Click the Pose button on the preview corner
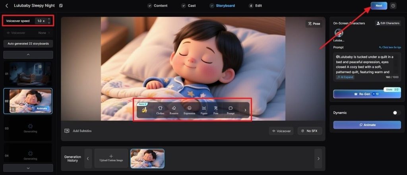Screen dimensions: 407x175 point(314,23)
